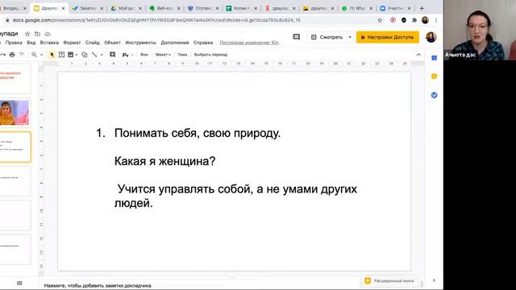Click the insert image icon

(70, 55)
